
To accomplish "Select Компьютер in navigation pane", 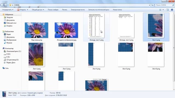I will [9, 48].
